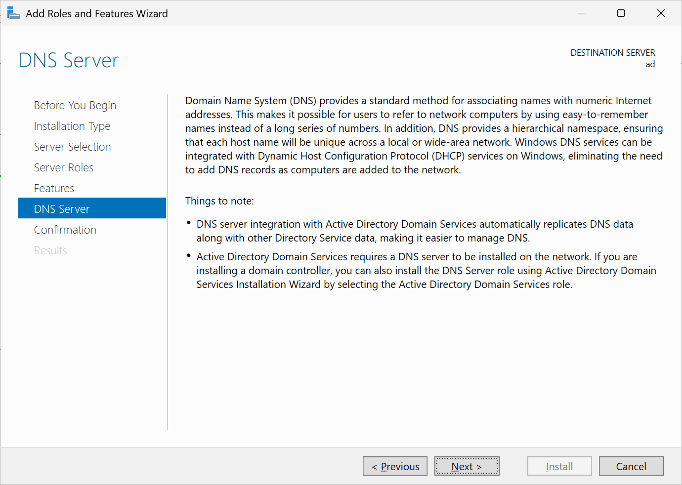The height and width of the screenshot is (485, 682).
Task: Click the "Things to note:" text
Action: [220, 201]
